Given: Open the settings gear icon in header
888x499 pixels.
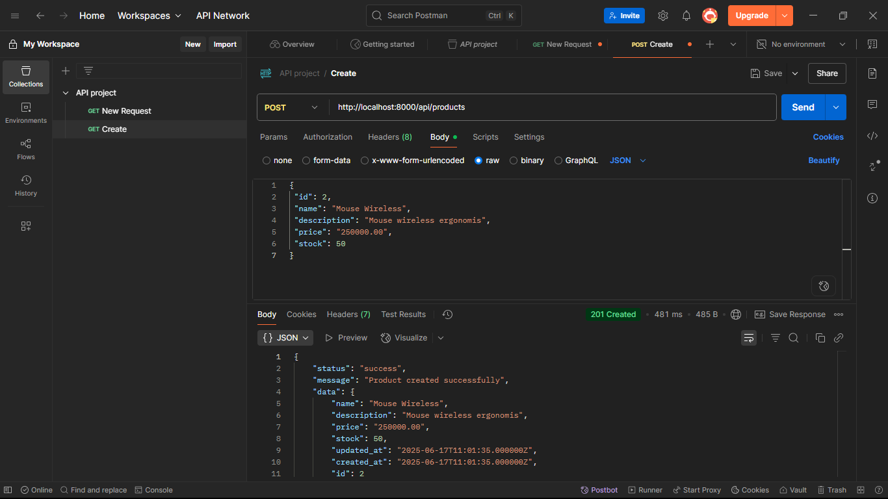Looking at the screenshot, I should coord(663,16).
